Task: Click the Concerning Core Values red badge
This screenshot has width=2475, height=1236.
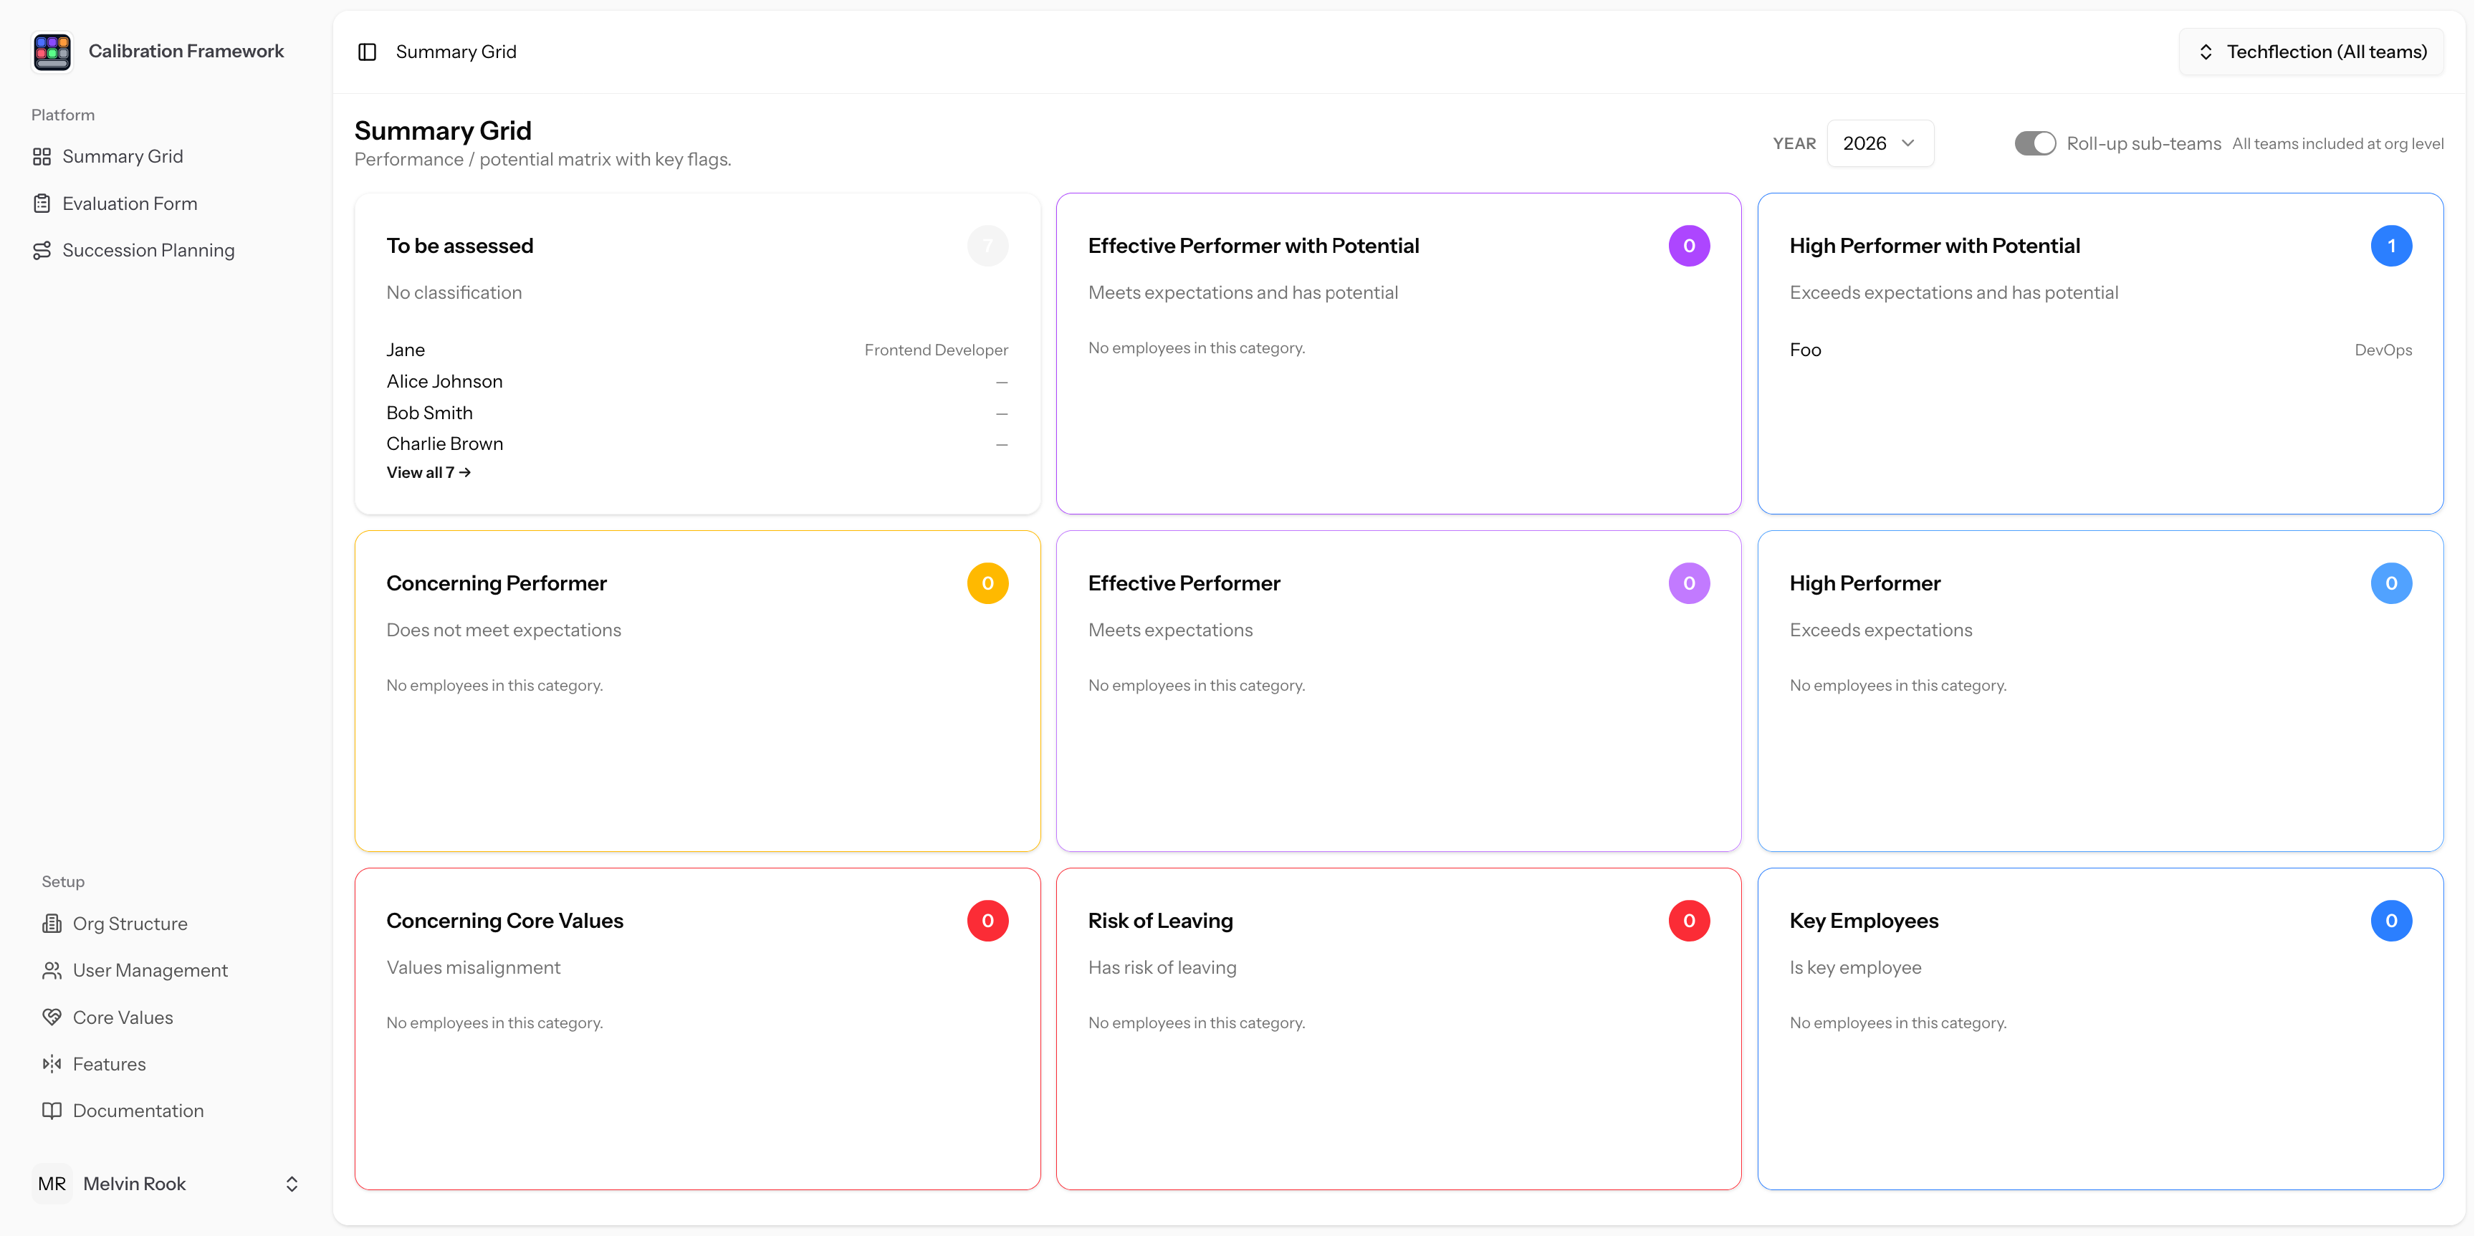Action: click(987, 921)
